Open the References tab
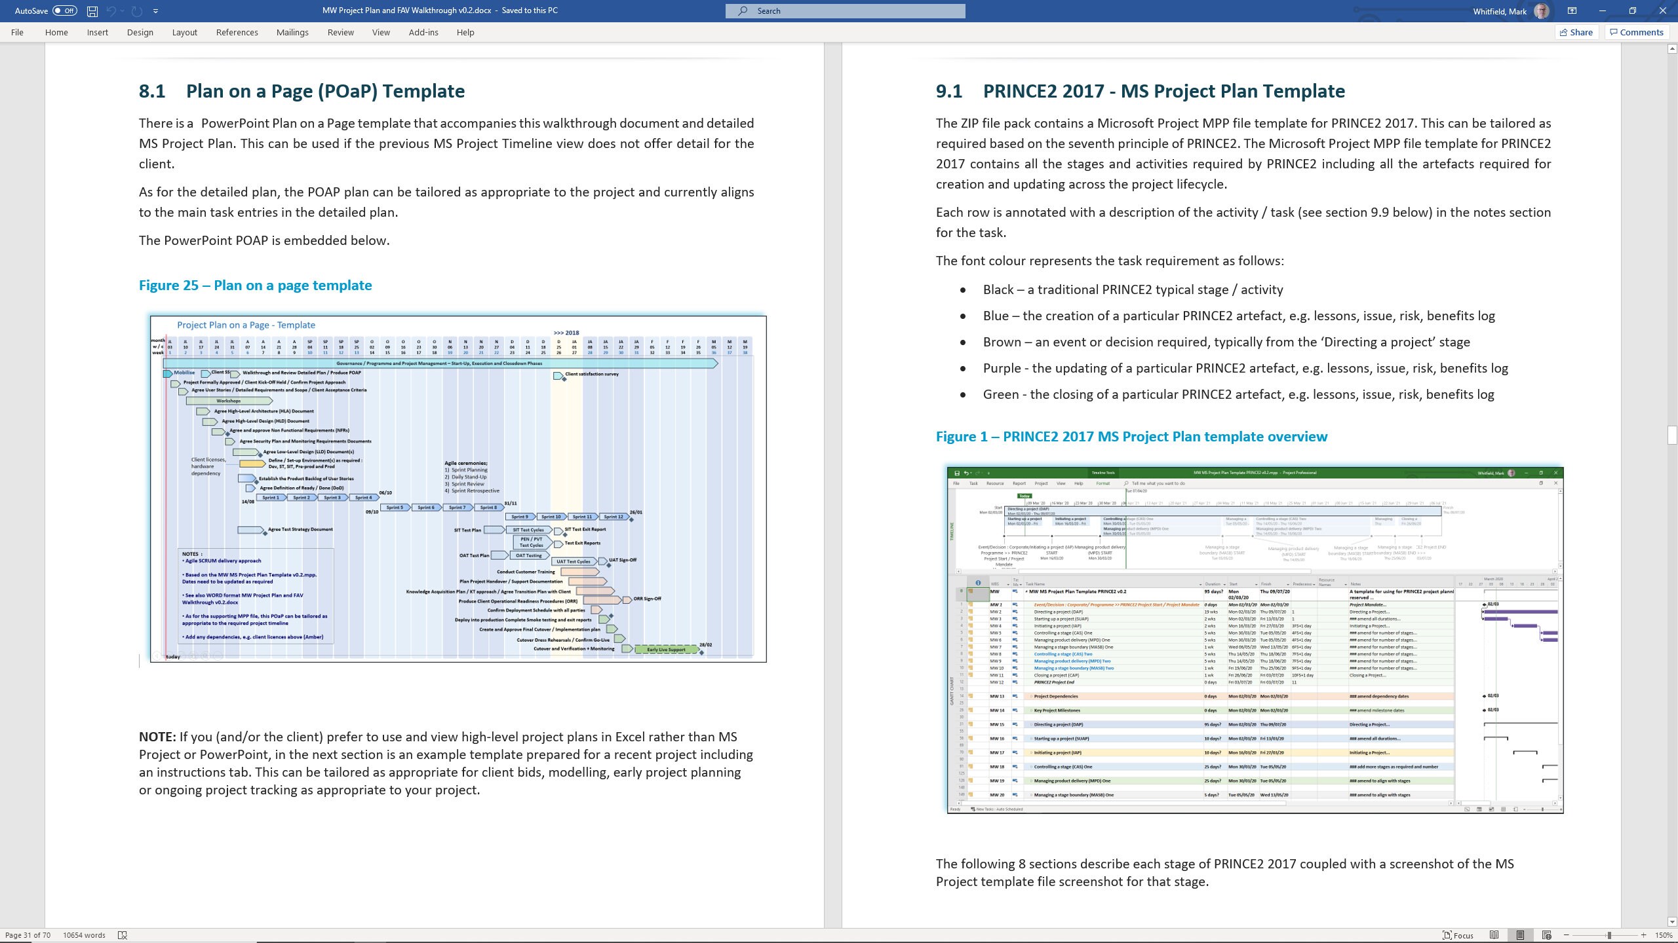The height and width of the screenshot is (943, 1678). coord(237,32)
